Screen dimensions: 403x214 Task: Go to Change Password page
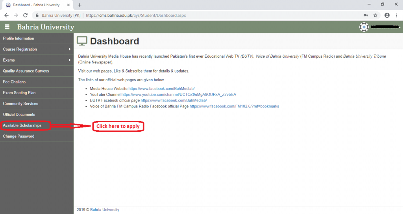point(18,136)
